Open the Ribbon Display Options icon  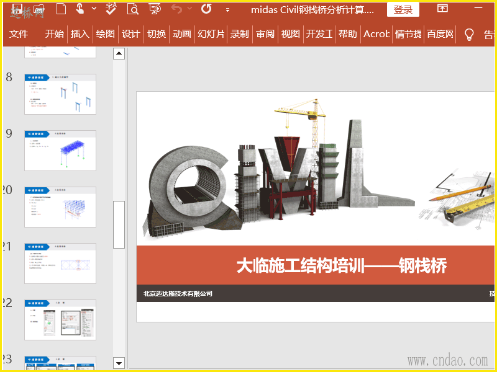442,8
